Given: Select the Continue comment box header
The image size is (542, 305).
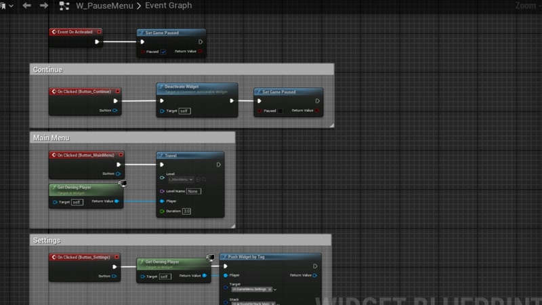Looking at the screenshot, I should click(47, 70).
